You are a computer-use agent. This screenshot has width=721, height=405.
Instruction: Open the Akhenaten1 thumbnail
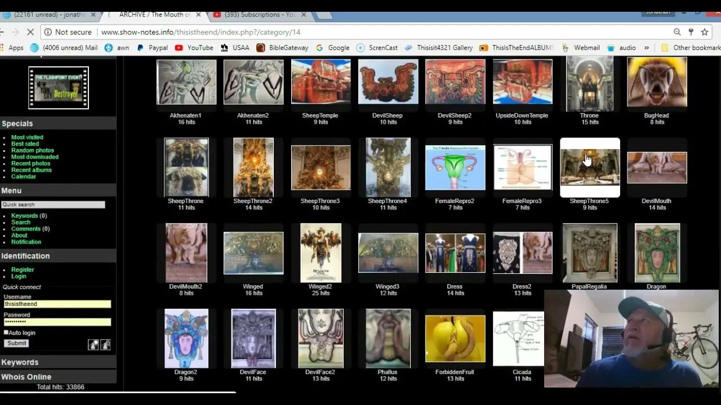click(186, 82)
